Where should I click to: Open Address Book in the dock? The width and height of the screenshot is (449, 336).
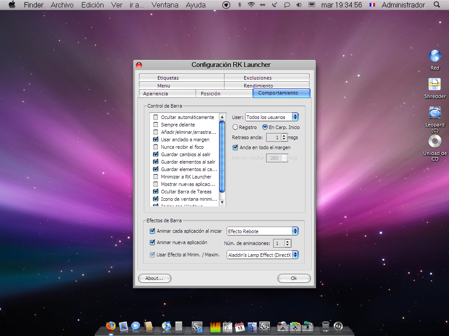tap(148, 326)
